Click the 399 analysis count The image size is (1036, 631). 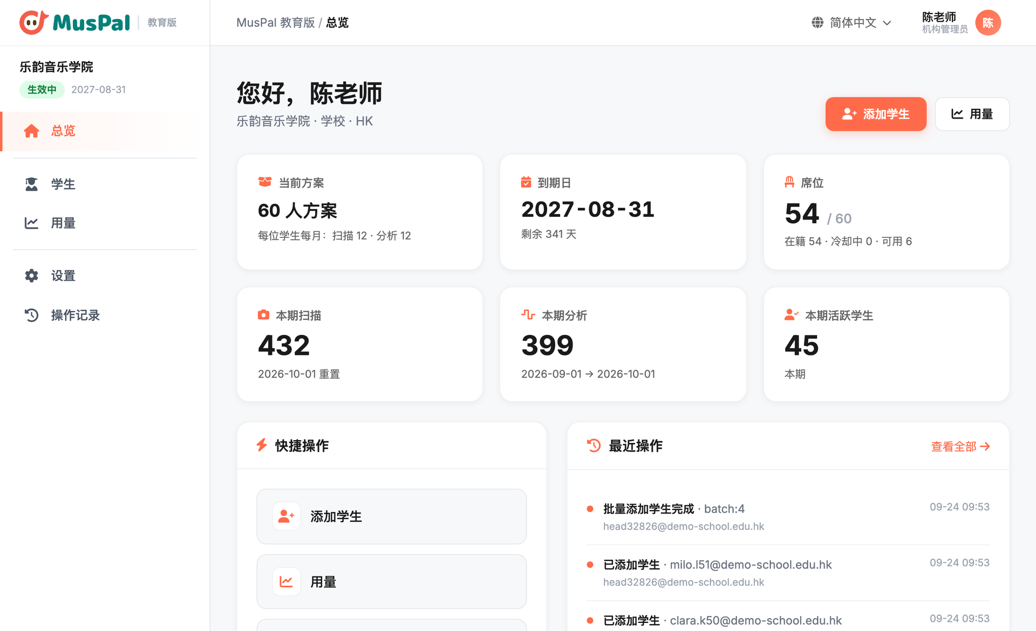pos(547,345)
